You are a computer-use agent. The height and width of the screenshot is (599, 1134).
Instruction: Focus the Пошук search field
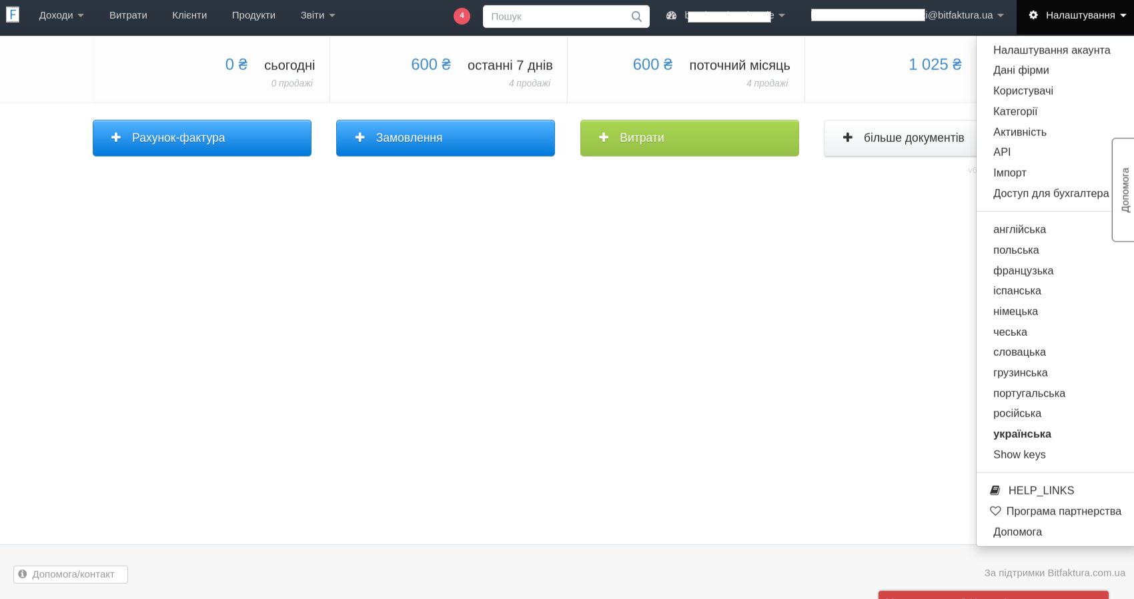[566, 17]
